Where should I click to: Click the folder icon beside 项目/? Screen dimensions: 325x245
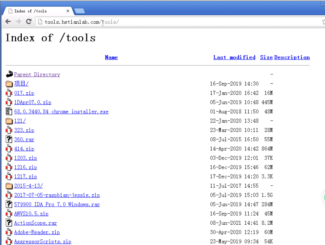coord(9,84)
